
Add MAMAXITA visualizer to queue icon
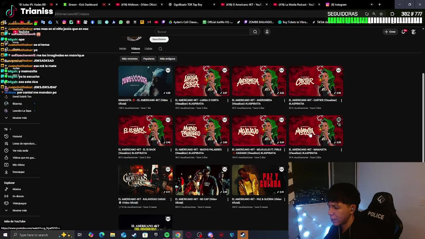coord(339,125)
